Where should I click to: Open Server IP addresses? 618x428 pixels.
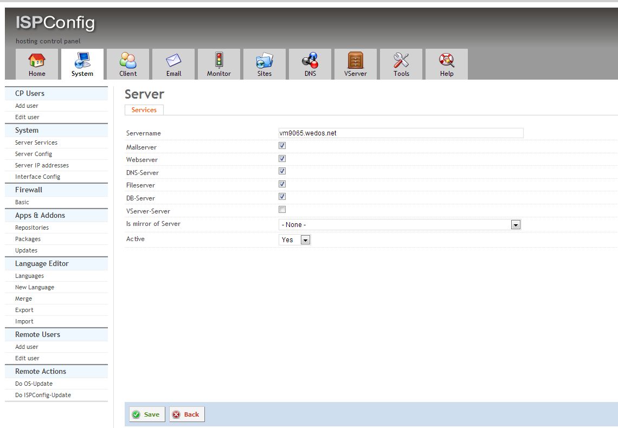pos(42,165)
